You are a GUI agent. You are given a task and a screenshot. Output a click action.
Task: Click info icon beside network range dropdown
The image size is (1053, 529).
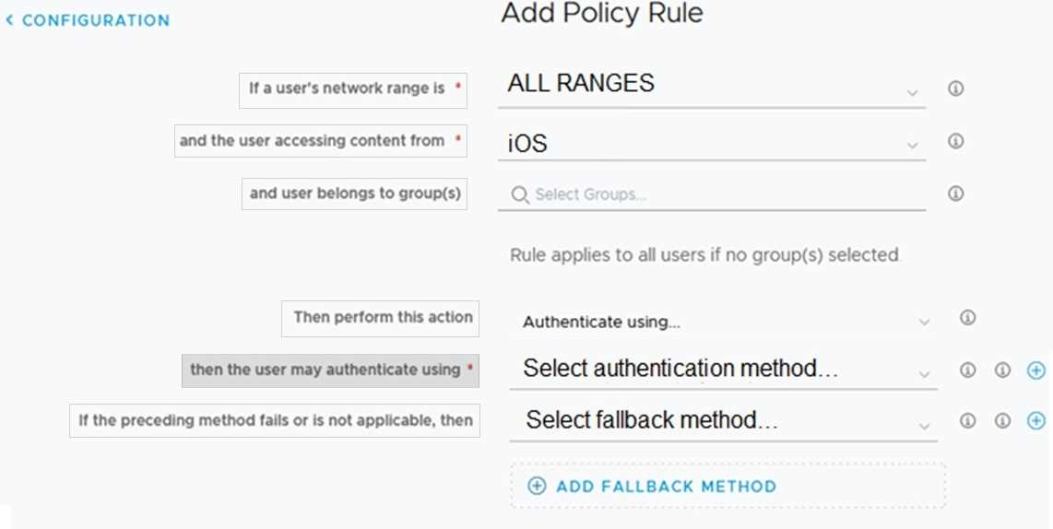coord(955,88)
